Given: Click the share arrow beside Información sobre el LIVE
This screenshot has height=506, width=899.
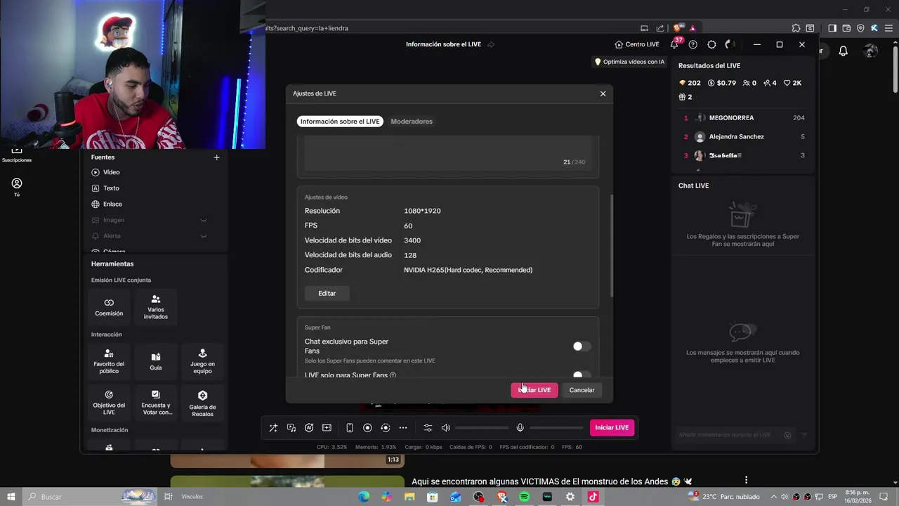Looking at the screenshot, I should coord(491,44).
